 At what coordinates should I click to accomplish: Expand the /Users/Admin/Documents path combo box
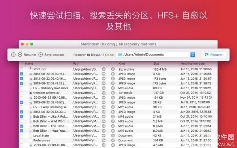[155, 54]
